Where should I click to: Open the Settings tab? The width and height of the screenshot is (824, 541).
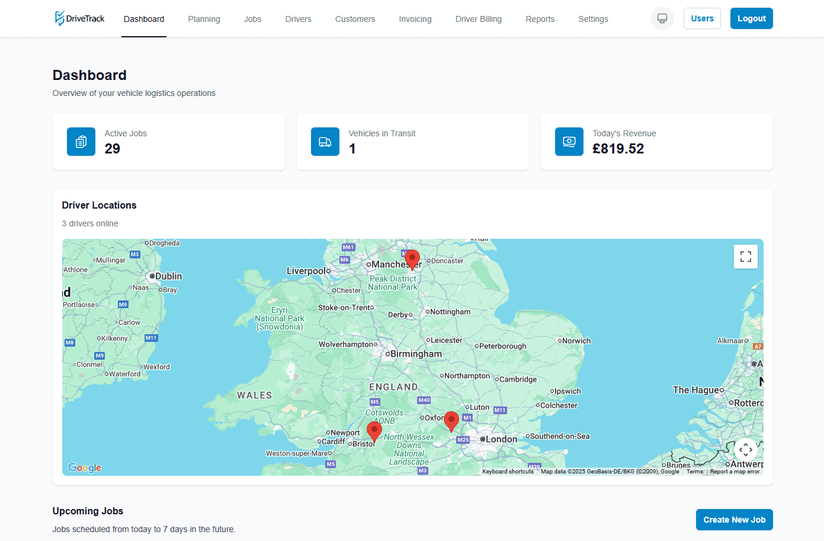point(593,19)
